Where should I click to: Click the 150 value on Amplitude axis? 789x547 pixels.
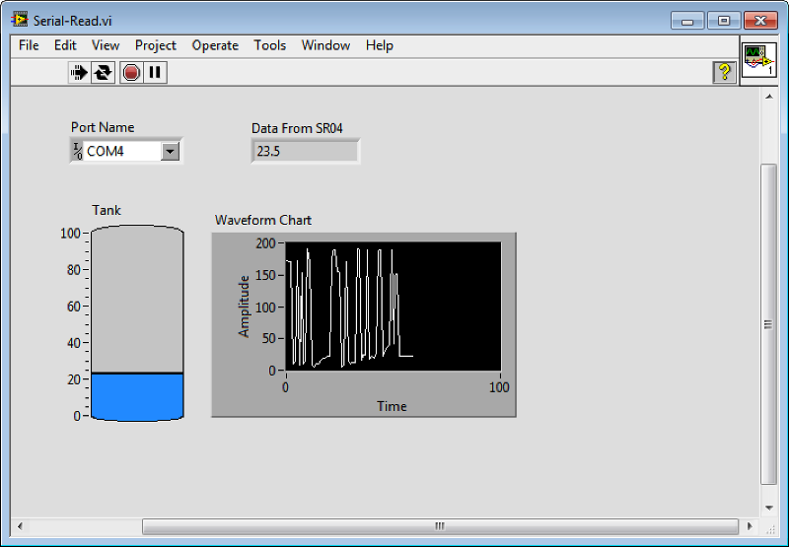click(x=265, y=276)
